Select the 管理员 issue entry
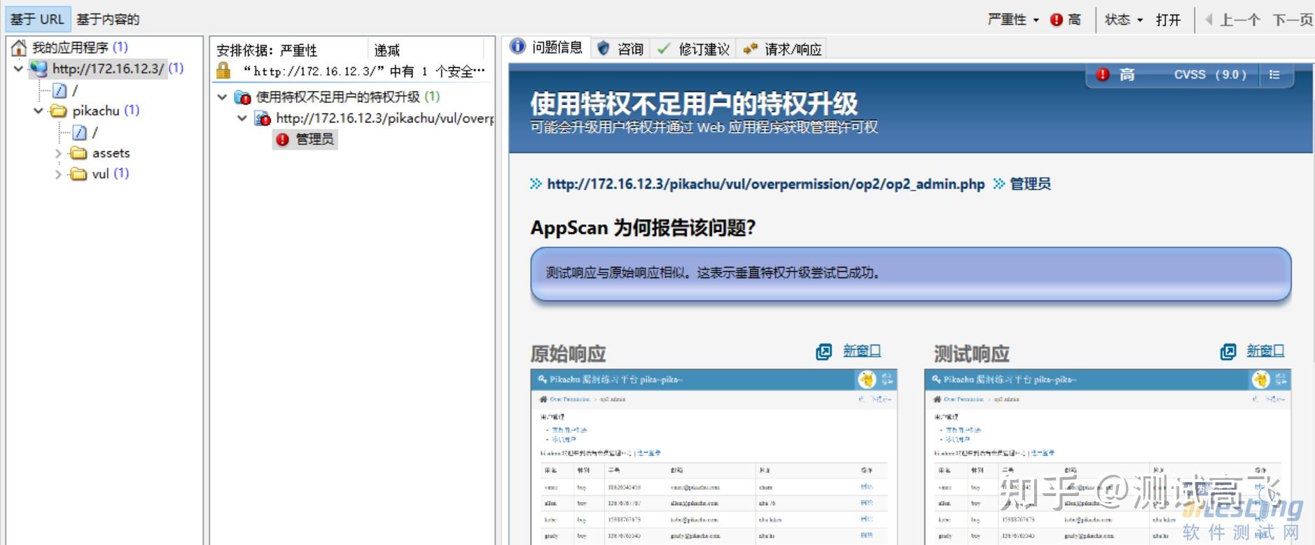 pos(306,140)
